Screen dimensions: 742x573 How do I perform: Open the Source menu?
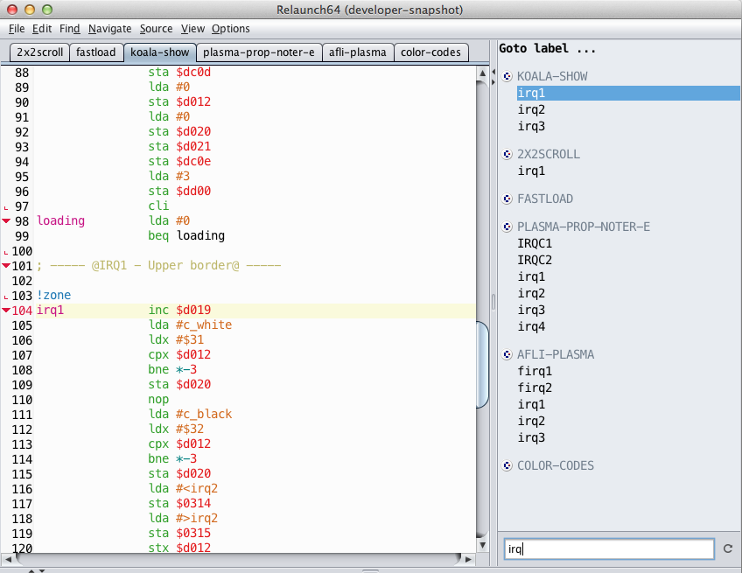(x=157, y=29)
